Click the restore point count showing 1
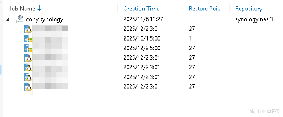This screenshot has width=283, height=117. [x=191, y=38]
